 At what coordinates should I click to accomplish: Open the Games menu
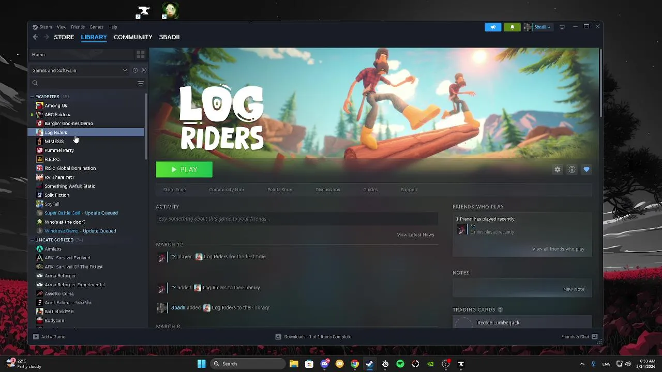(x=97, y=27)
